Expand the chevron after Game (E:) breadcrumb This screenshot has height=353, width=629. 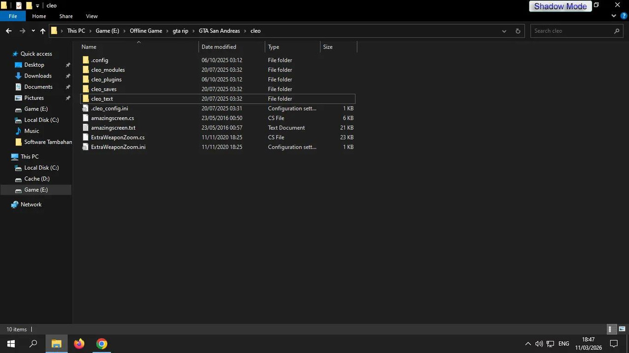click(124, 31)
